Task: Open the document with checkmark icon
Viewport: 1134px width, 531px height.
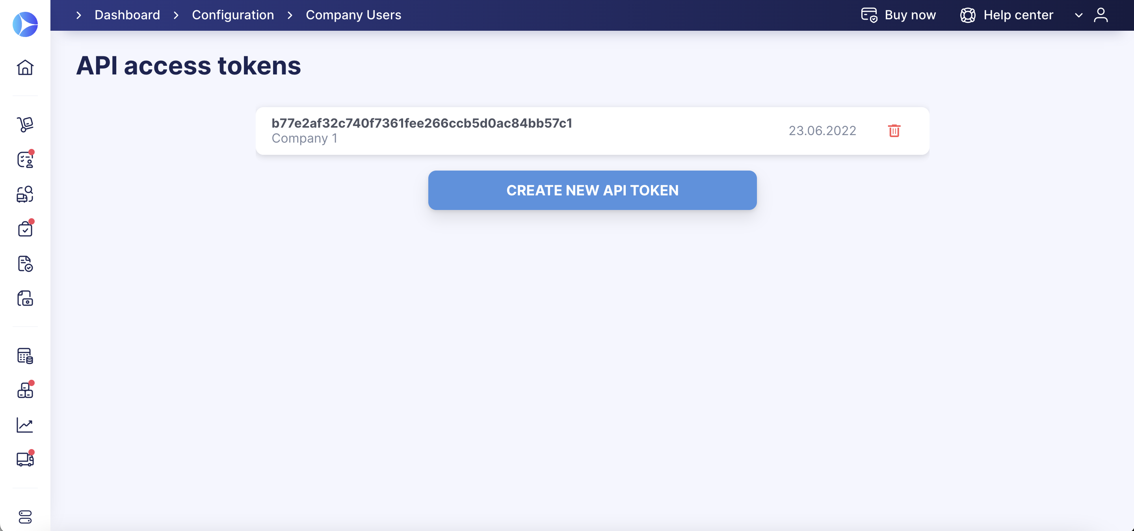Action: pos(25,264)
